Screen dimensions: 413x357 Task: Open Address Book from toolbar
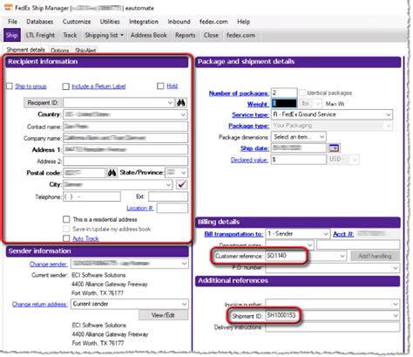pyautogui.click(x=149, y=35)
